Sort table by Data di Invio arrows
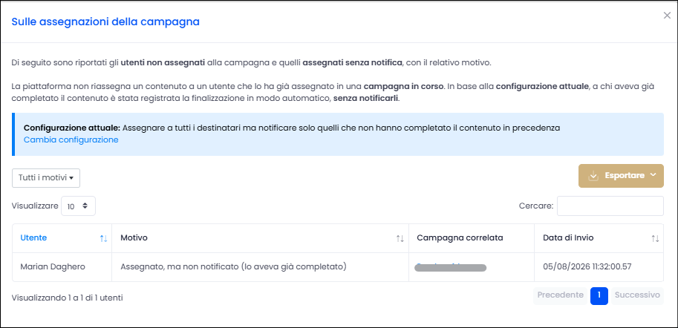Viewport: 678px width, 328px height. [x=655, y=238]
